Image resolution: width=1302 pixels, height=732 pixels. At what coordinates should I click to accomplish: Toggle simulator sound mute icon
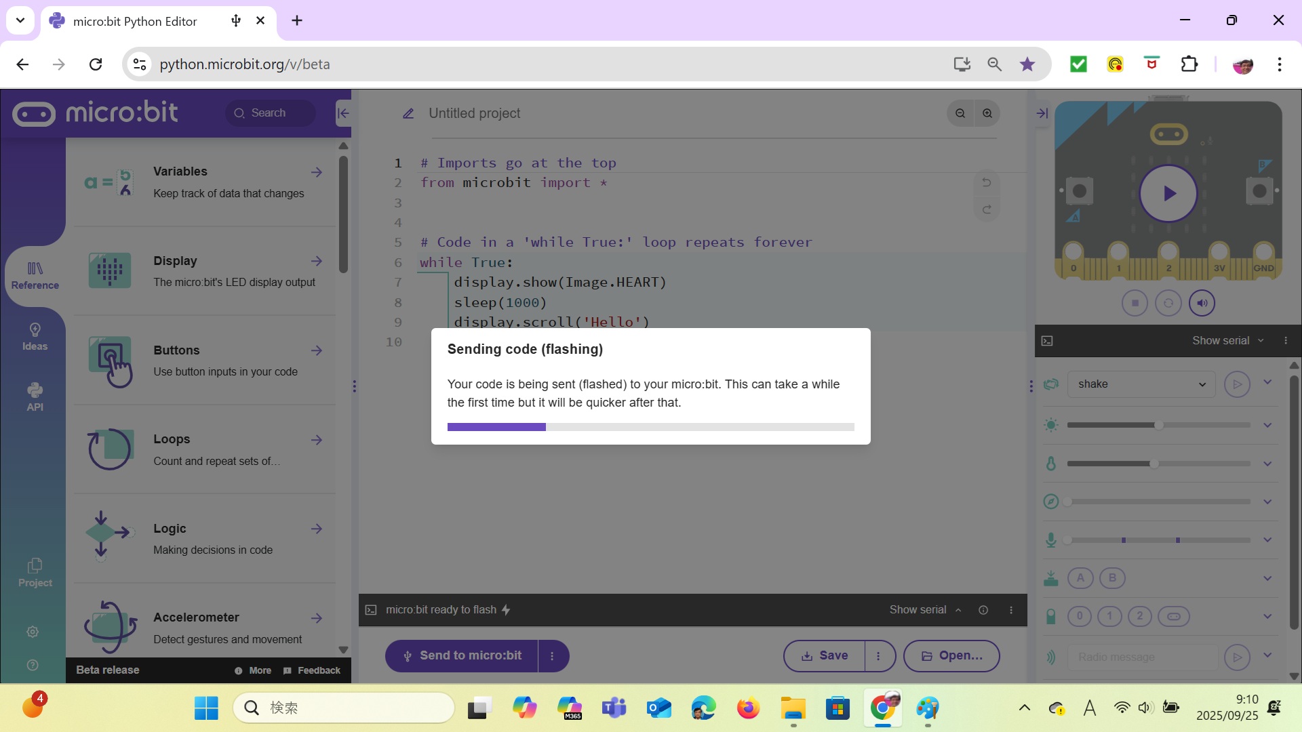point(1202,303)
